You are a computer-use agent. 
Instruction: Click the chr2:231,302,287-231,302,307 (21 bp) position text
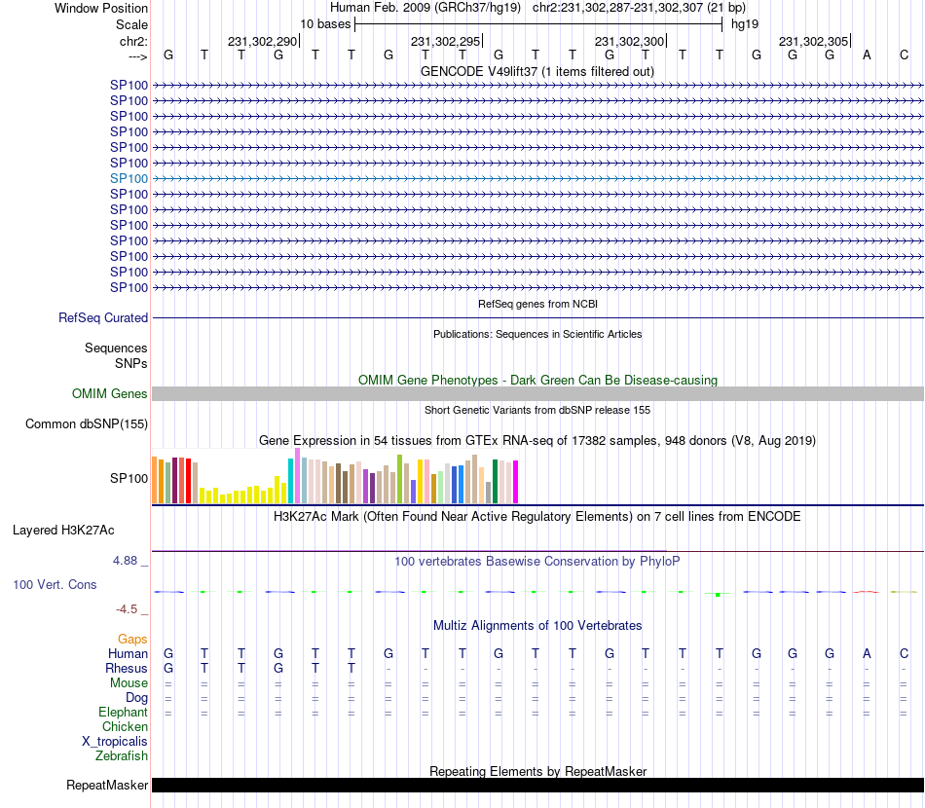[639, 8]
